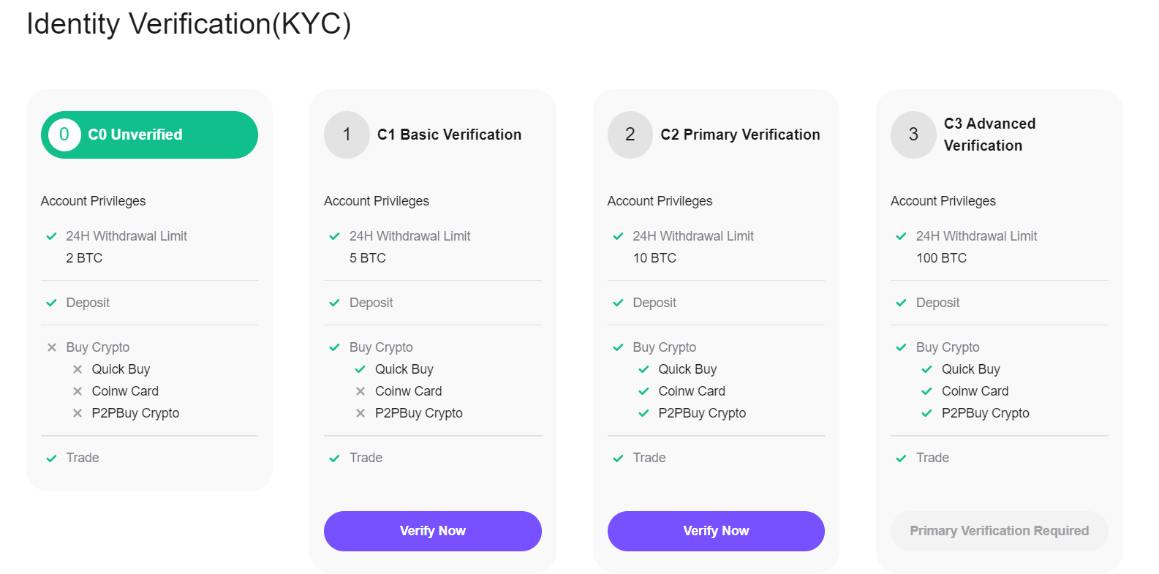This screenshot has height=574, width=1159.
Task: Toggle the checkmark beside Coinw Card on C2
Action: coord(644,391)
